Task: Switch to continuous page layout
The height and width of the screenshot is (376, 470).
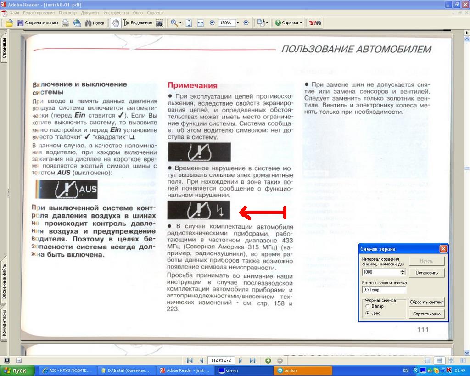Action: pos(439,360)
